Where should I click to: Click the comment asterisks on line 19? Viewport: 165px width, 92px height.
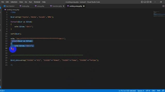47,55
